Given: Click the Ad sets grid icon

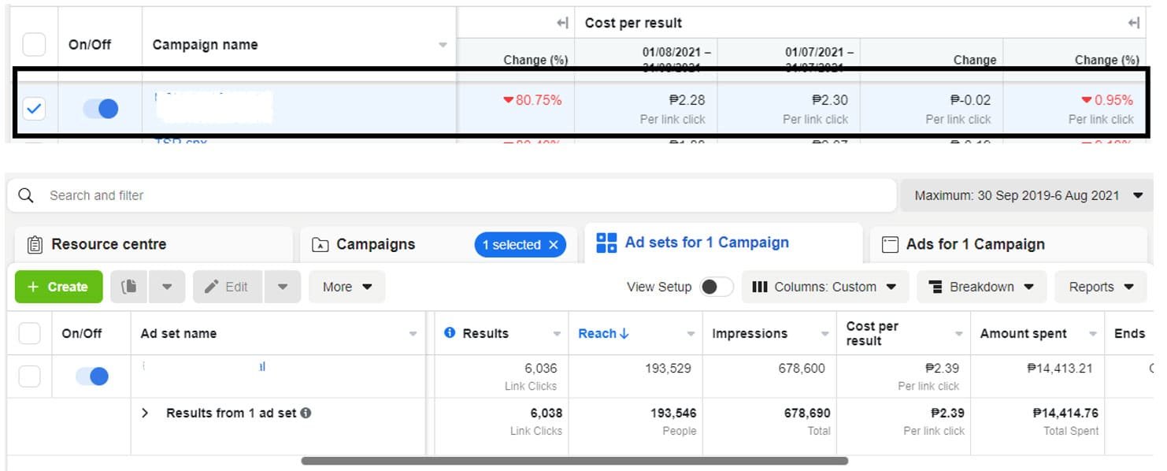Looking at the screenshot, I should [606, 243].
